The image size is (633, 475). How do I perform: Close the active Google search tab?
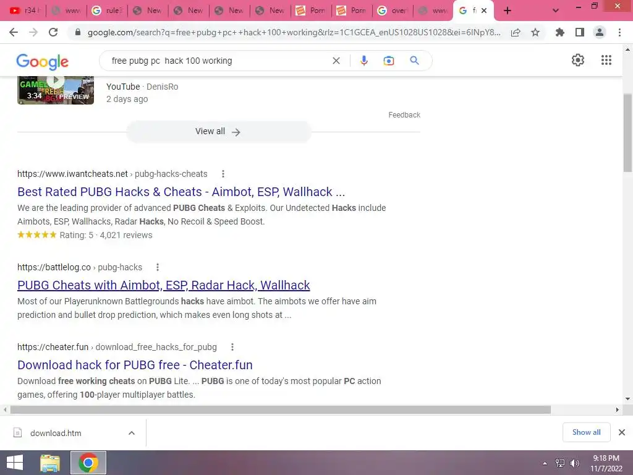(484, 11)
